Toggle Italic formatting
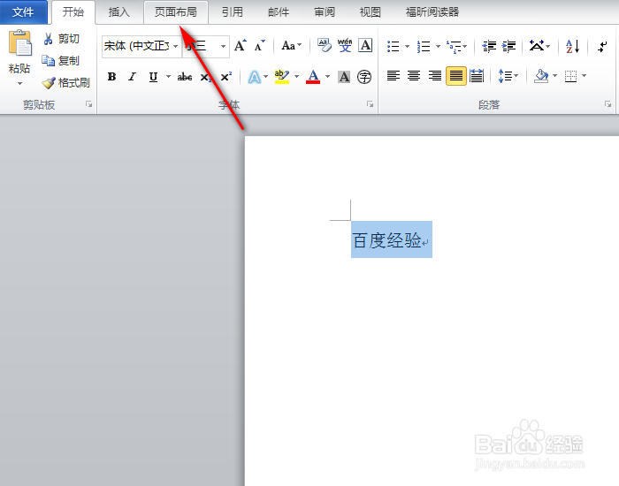Viewport: 619px width, 486px height. (x=133, y=77)
